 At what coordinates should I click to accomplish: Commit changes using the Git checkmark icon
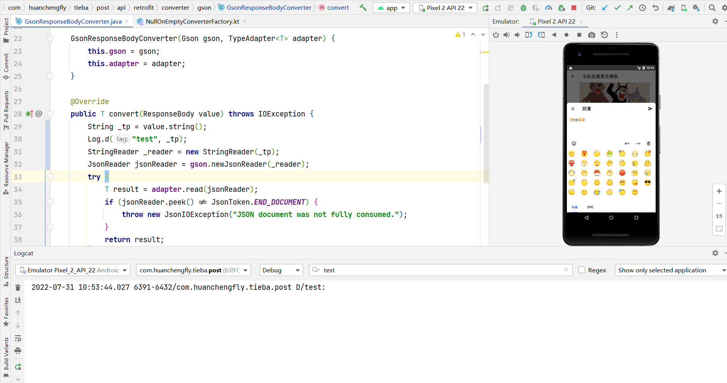point(617,7)
